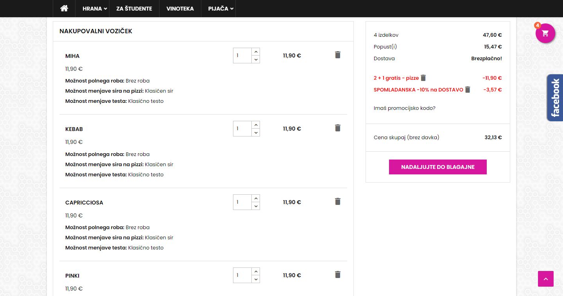The width and height of the screenshot is (563, 296).
Task: Click the home icon in navigation bar
Action: pyautogui.click(x=64, y=9)
